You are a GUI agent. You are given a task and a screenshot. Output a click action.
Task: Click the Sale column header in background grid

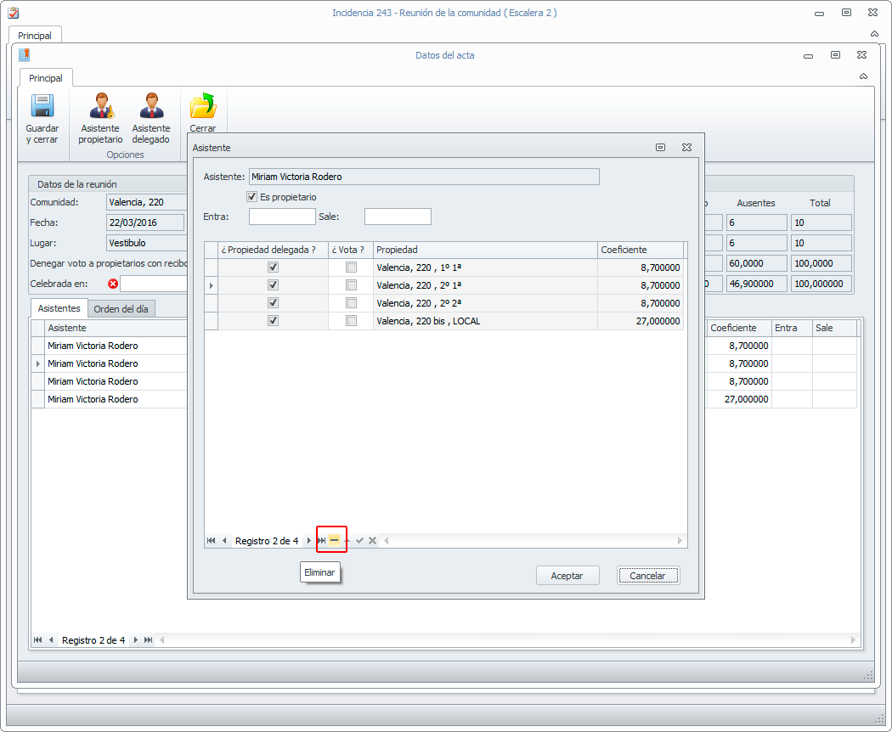834,328
